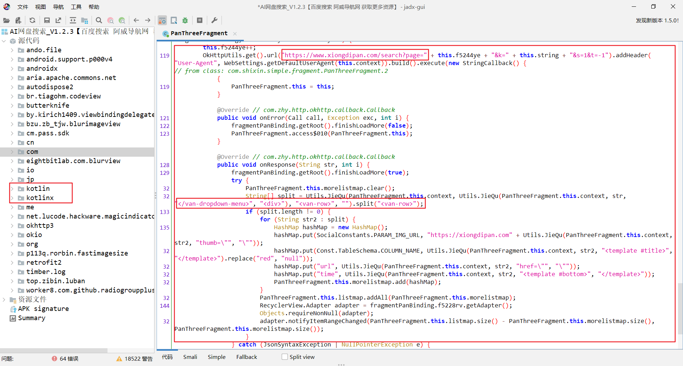Image resolution: width=683 pixels, height=366 pixels.
Task: Click the code editor vertical scrollbar
Action: click(x=680, y=308)
